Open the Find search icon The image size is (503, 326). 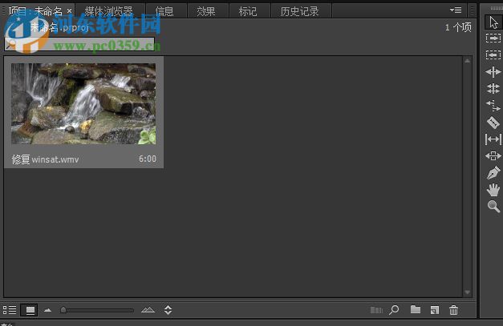point(394,310)
